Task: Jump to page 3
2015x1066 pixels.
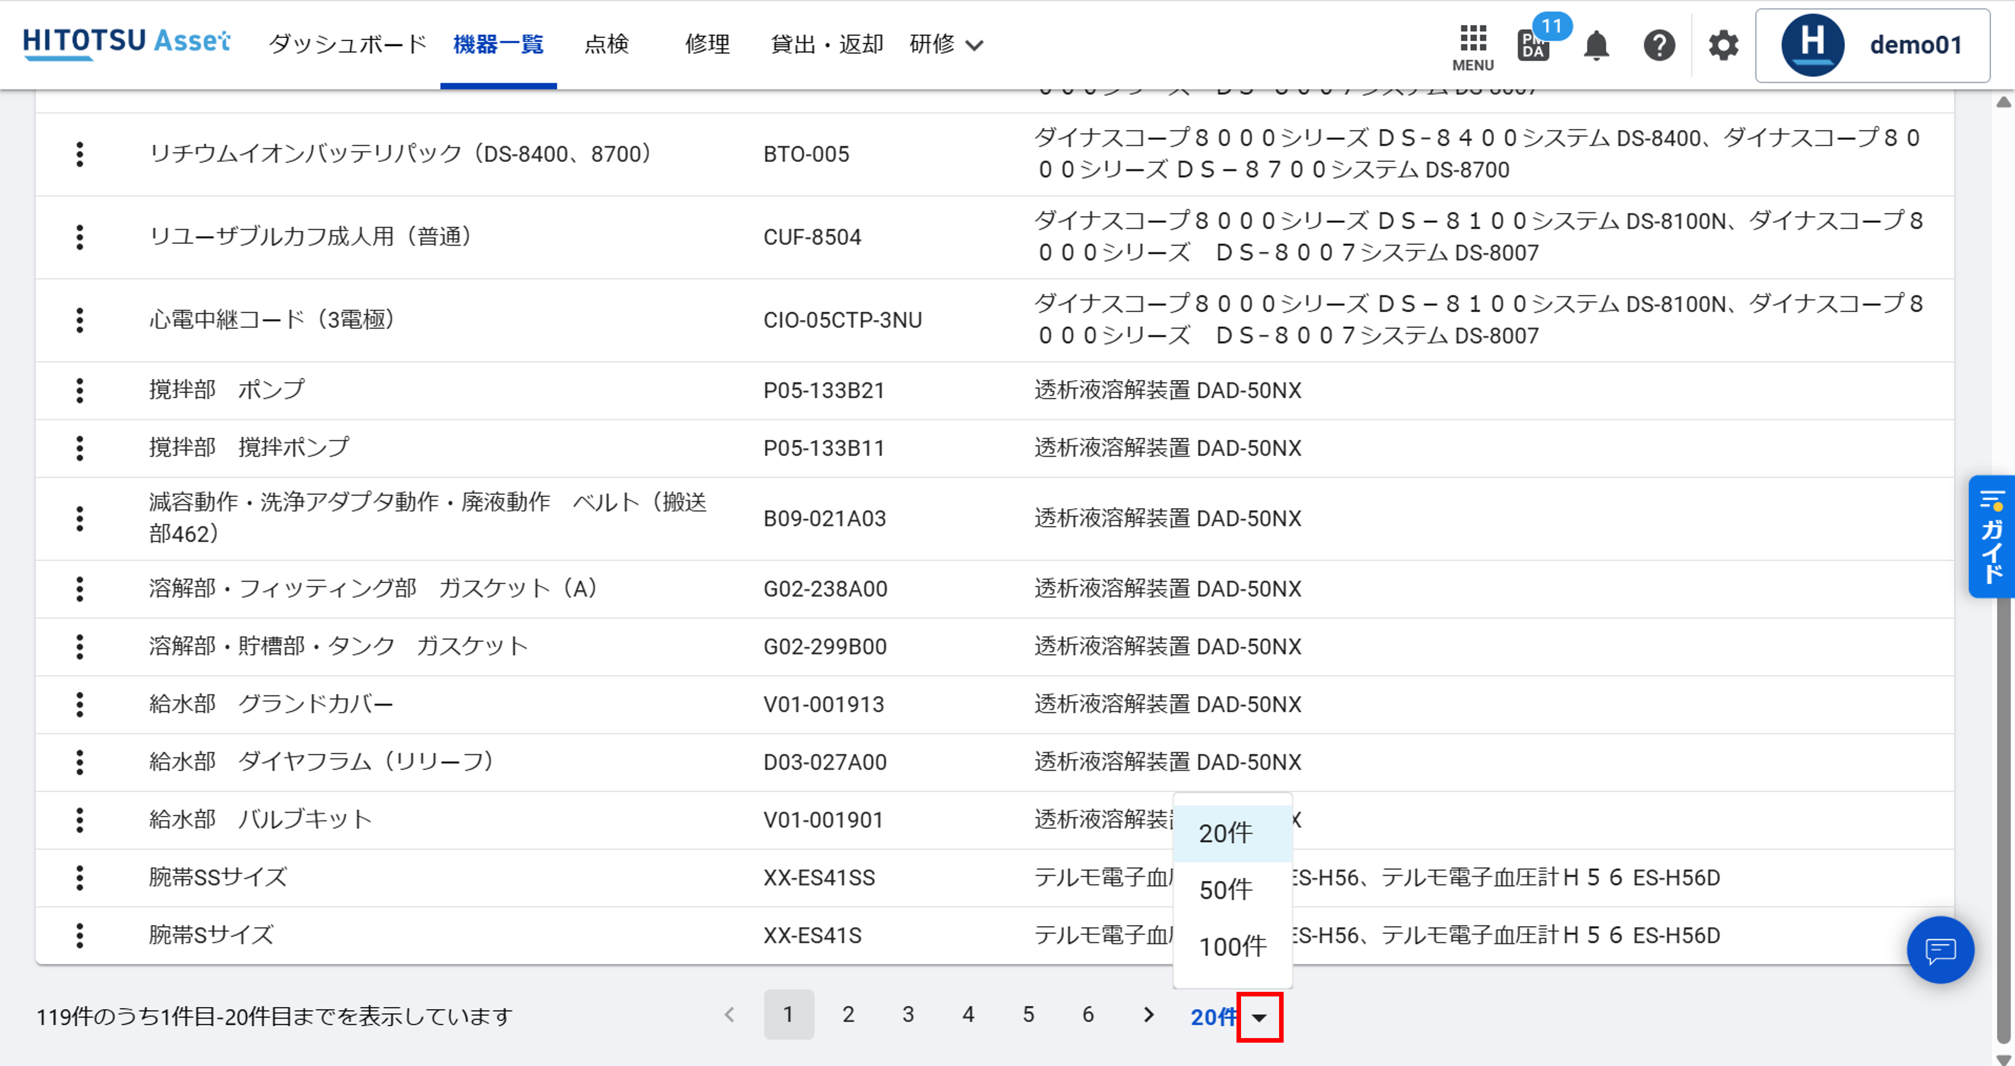Action: [x=908, y=1014]
